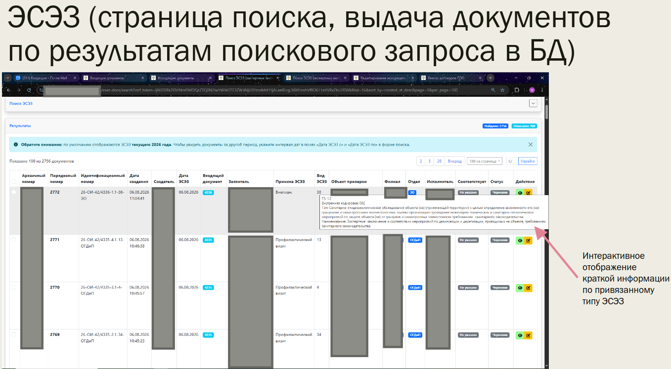Image resolution: width=671 pixels, height=369 pixels.
Task: Tick the checkbox for row 2769
Action: (14, 334)
